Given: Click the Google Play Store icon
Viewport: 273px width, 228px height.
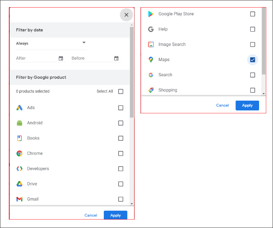Looking at the screenshot, I should (151, 14).
